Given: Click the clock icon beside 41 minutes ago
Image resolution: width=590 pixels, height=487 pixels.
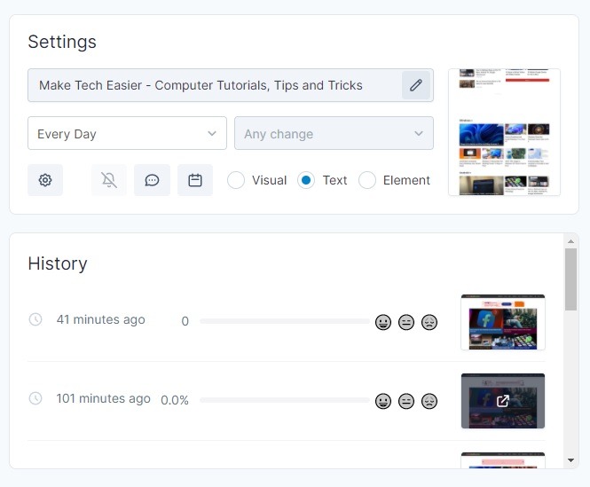Looking at the screenshot, I should click(x=35, y=319).
